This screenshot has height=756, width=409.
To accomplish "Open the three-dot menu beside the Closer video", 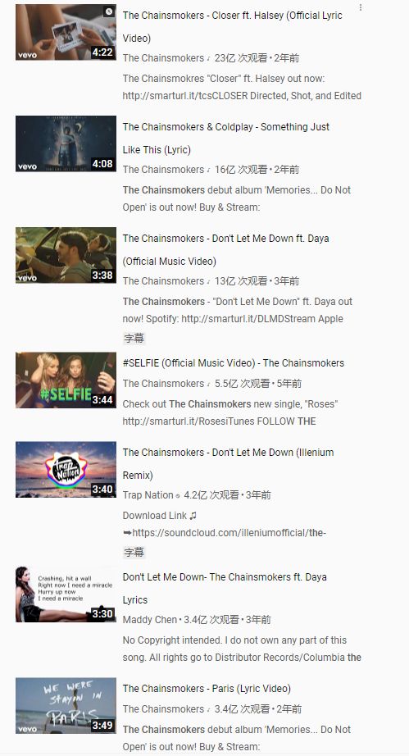I will coord(361,7).
